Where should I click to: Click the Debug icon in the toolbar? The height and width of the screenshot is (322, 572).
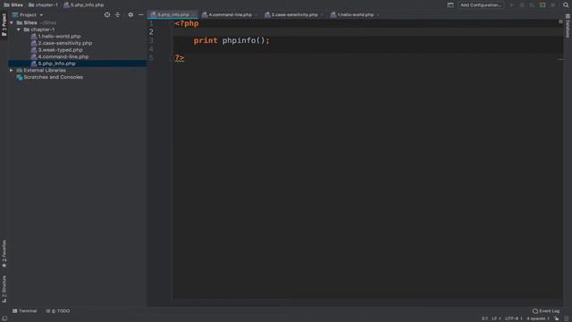(522, 5)
